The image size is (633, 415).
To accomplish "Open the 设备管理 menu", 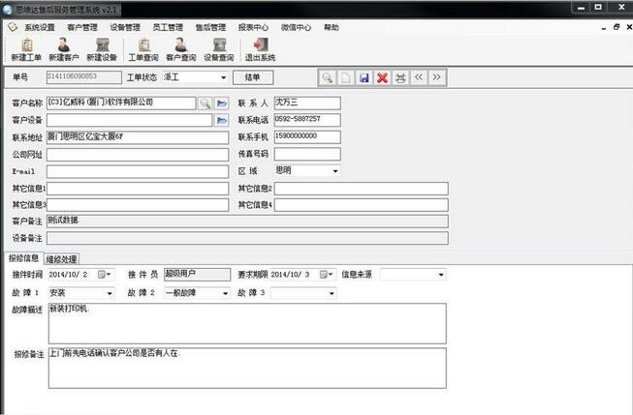I will click(125, 27).
